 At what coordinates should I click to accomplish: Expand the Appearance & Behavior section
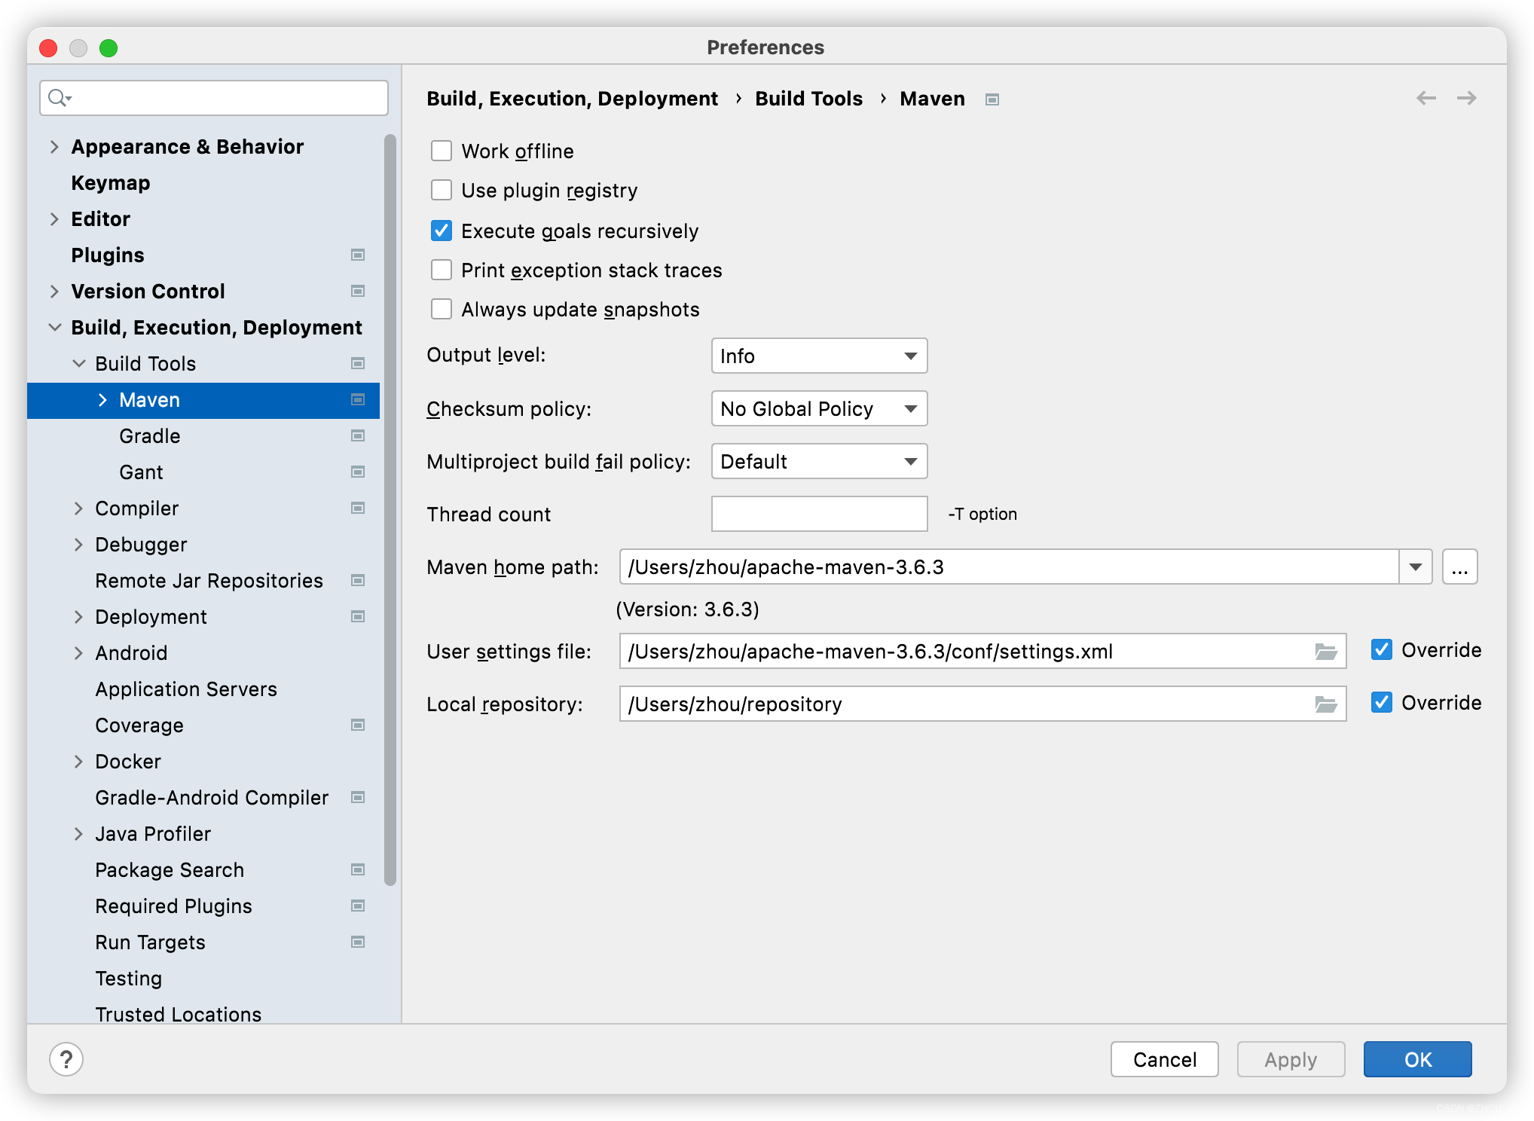55,146
